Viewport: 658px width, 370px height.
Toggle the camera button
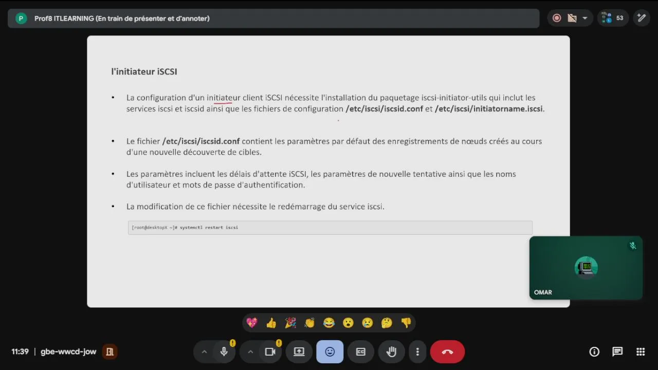[270, 352]
